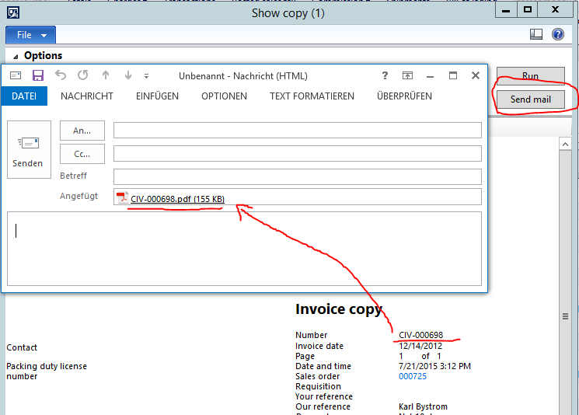Open the DATEI tab
The image size is (579, 415).
point(24,96)
